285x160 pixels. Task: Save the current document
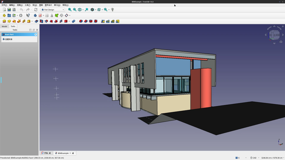point(14,9)
